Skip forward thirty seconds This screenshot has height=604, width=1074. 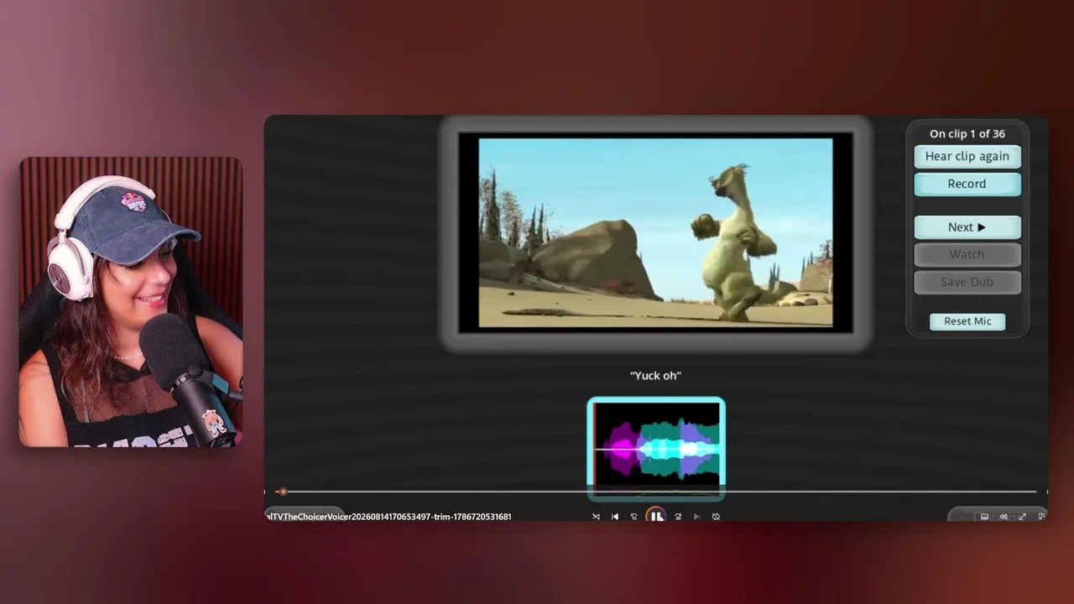678,517
